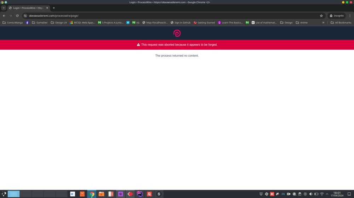Open the tab search dropdown arrow
Screen dimensions: 354x198
pos(4,8)
